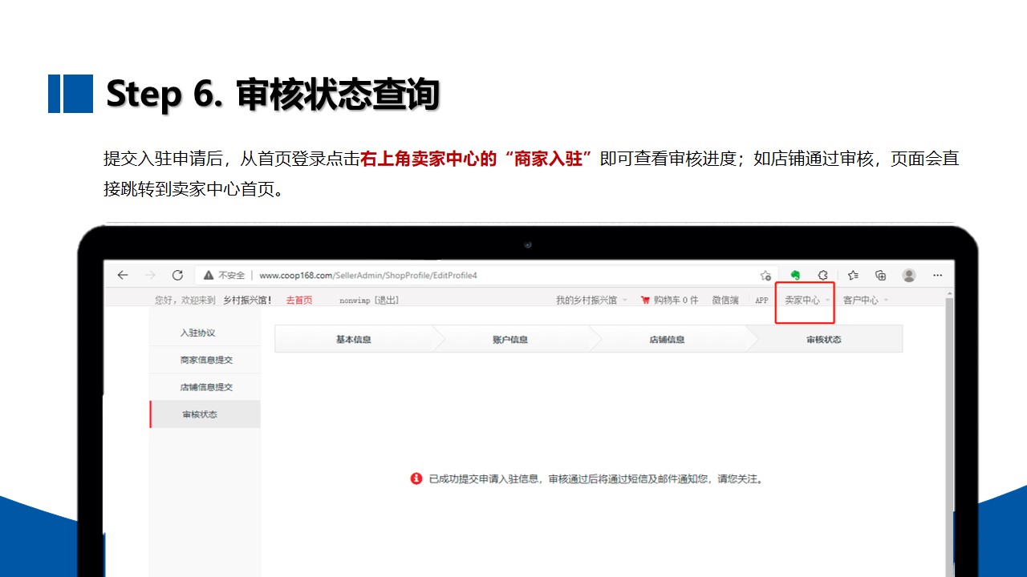The image size is (1027, 577).
Task: Click the red 去首页 link
Action: pos(298,301)
